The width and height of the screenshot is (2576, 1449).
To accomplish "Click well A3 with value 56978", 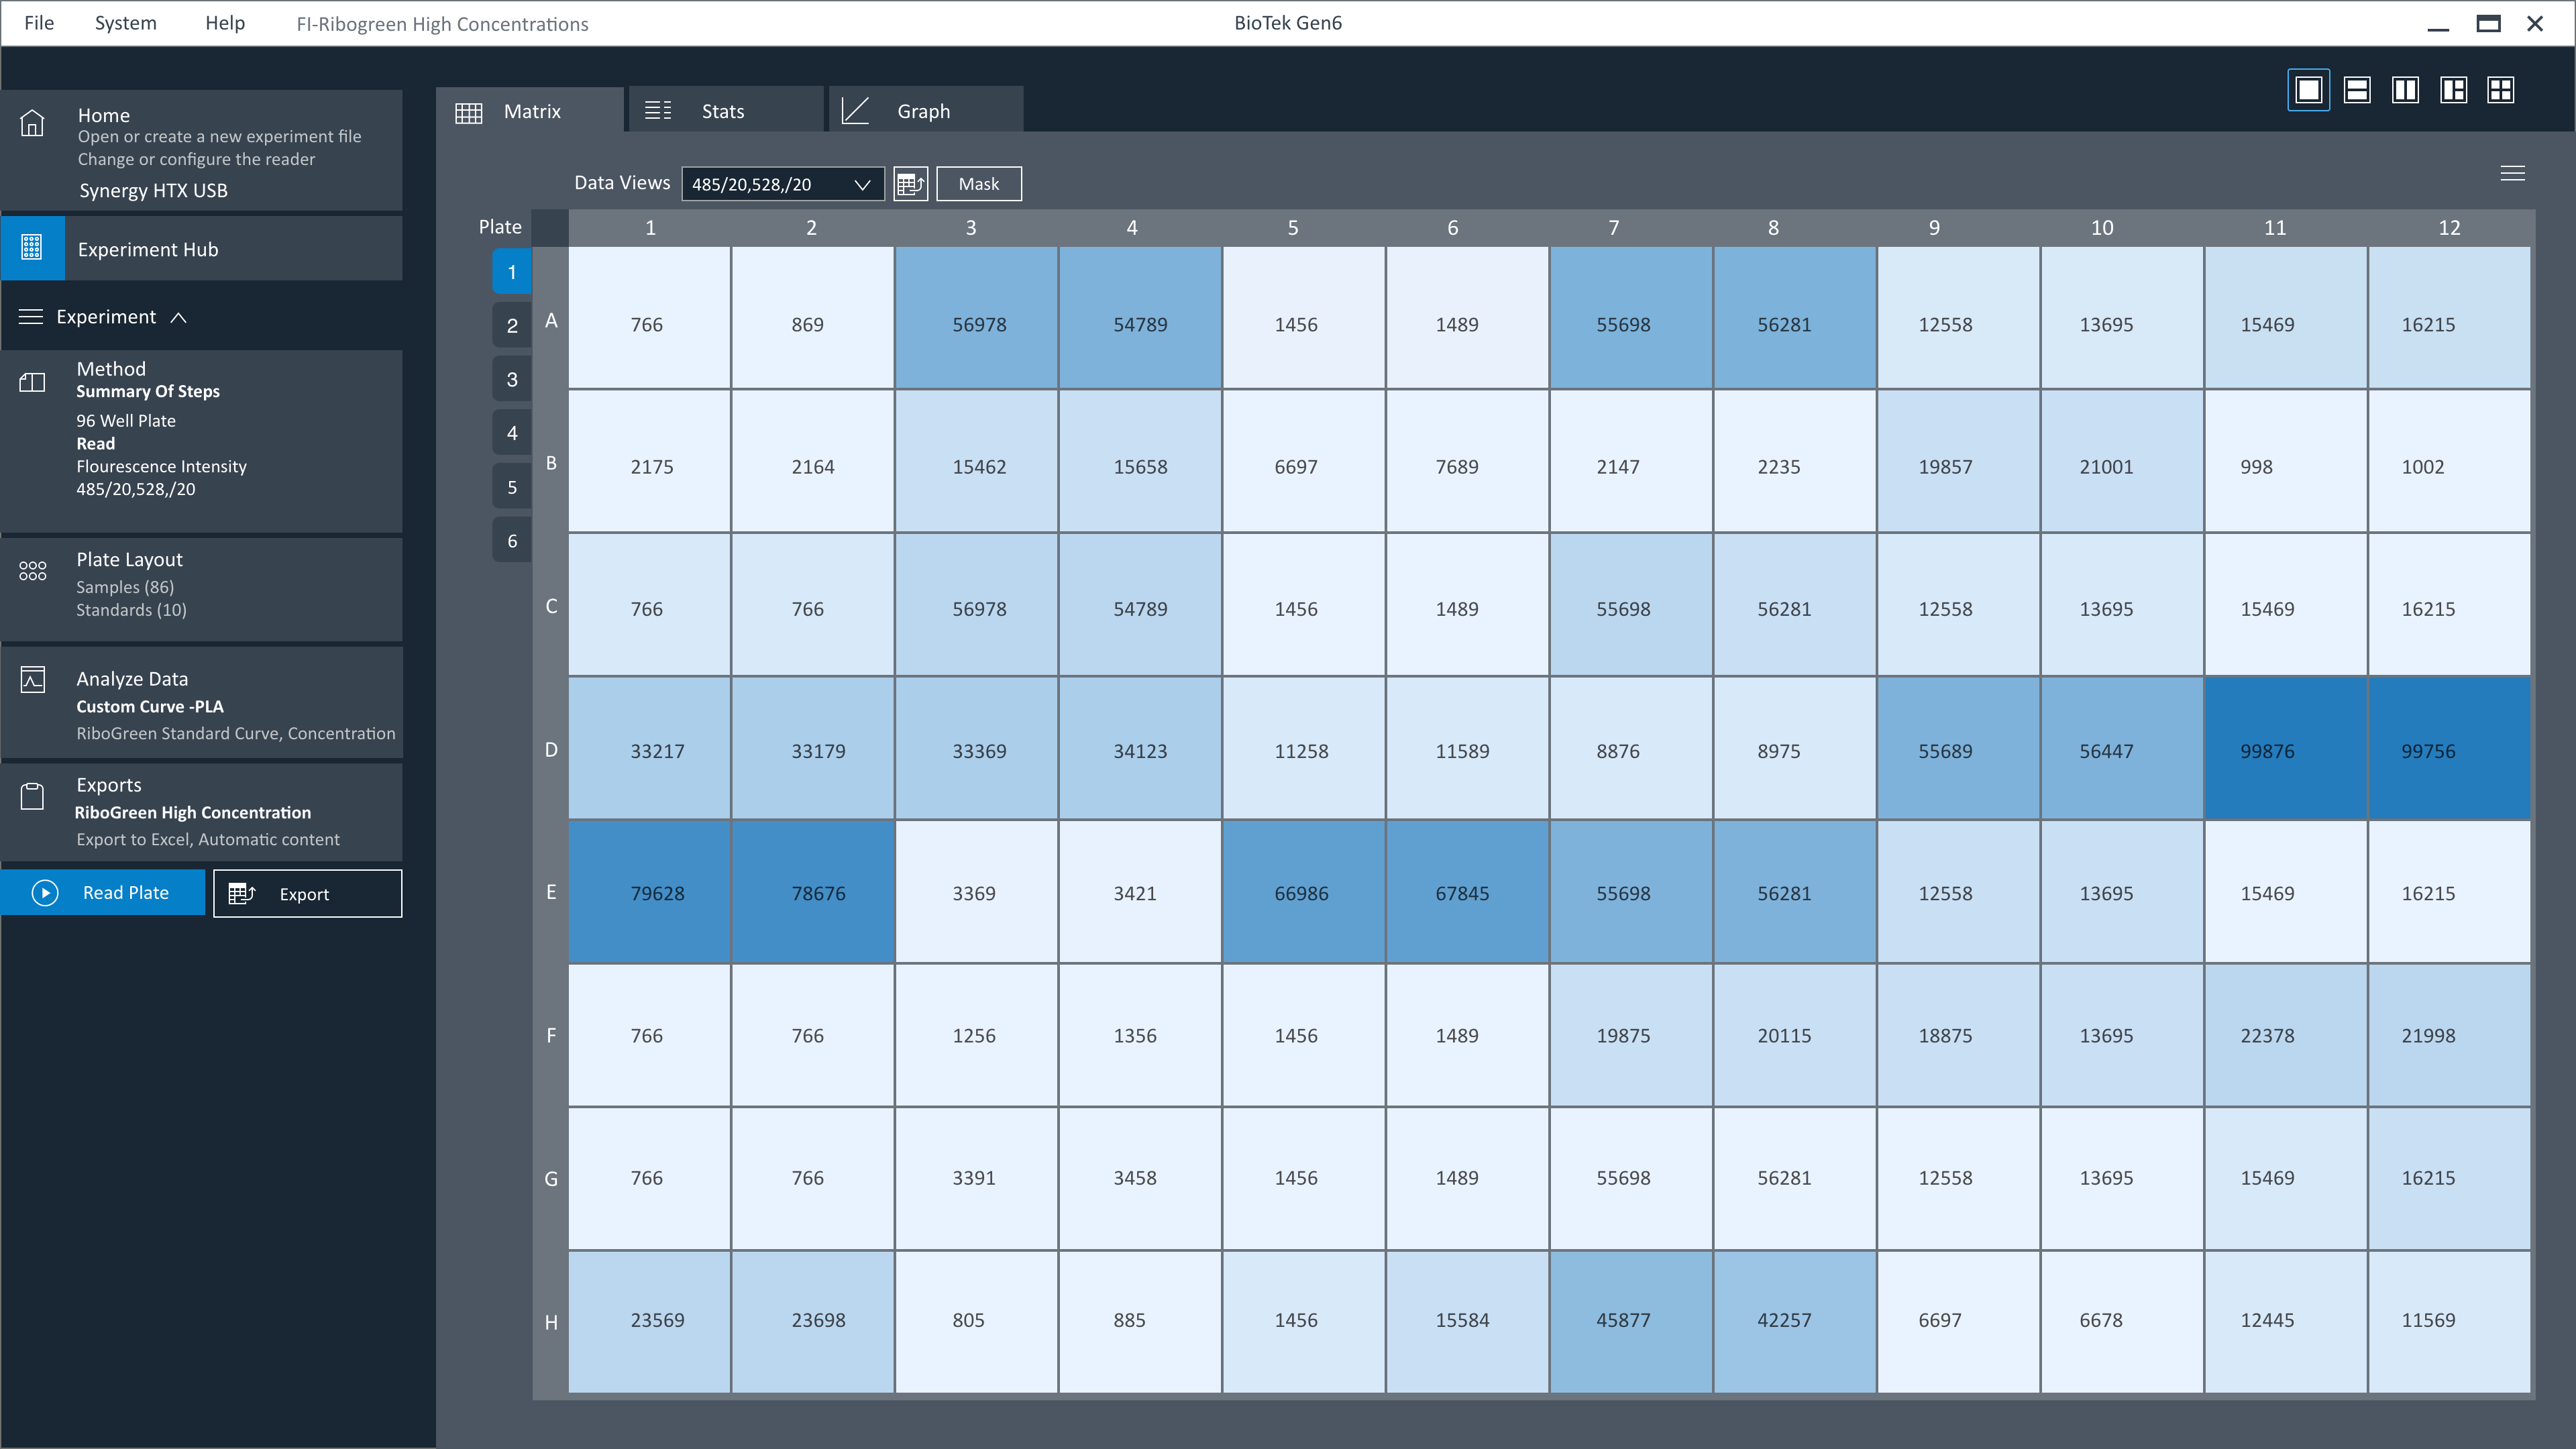I will pyautogui.click(x=976, y=318).
